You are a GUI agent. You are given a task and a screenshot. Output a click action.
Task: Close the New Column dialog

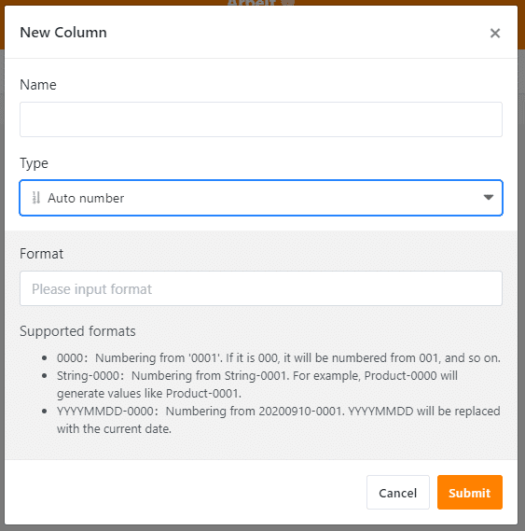[495, 34]
